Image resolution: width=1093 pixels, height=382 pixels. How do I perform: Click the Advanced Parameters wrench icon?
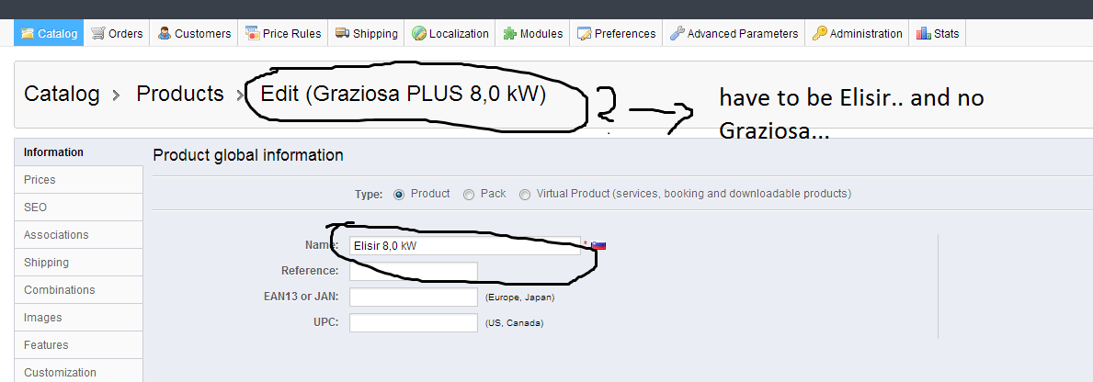677,33
